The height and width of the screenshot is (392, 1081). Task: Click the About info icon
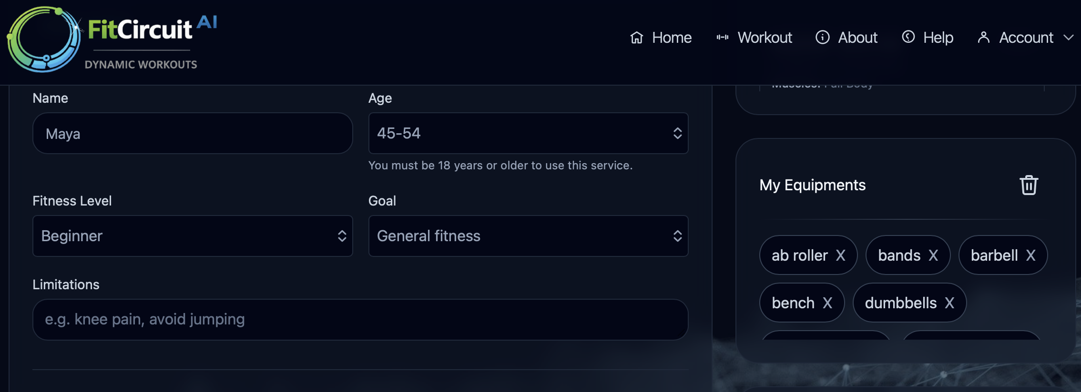click(x=823, y=37)
